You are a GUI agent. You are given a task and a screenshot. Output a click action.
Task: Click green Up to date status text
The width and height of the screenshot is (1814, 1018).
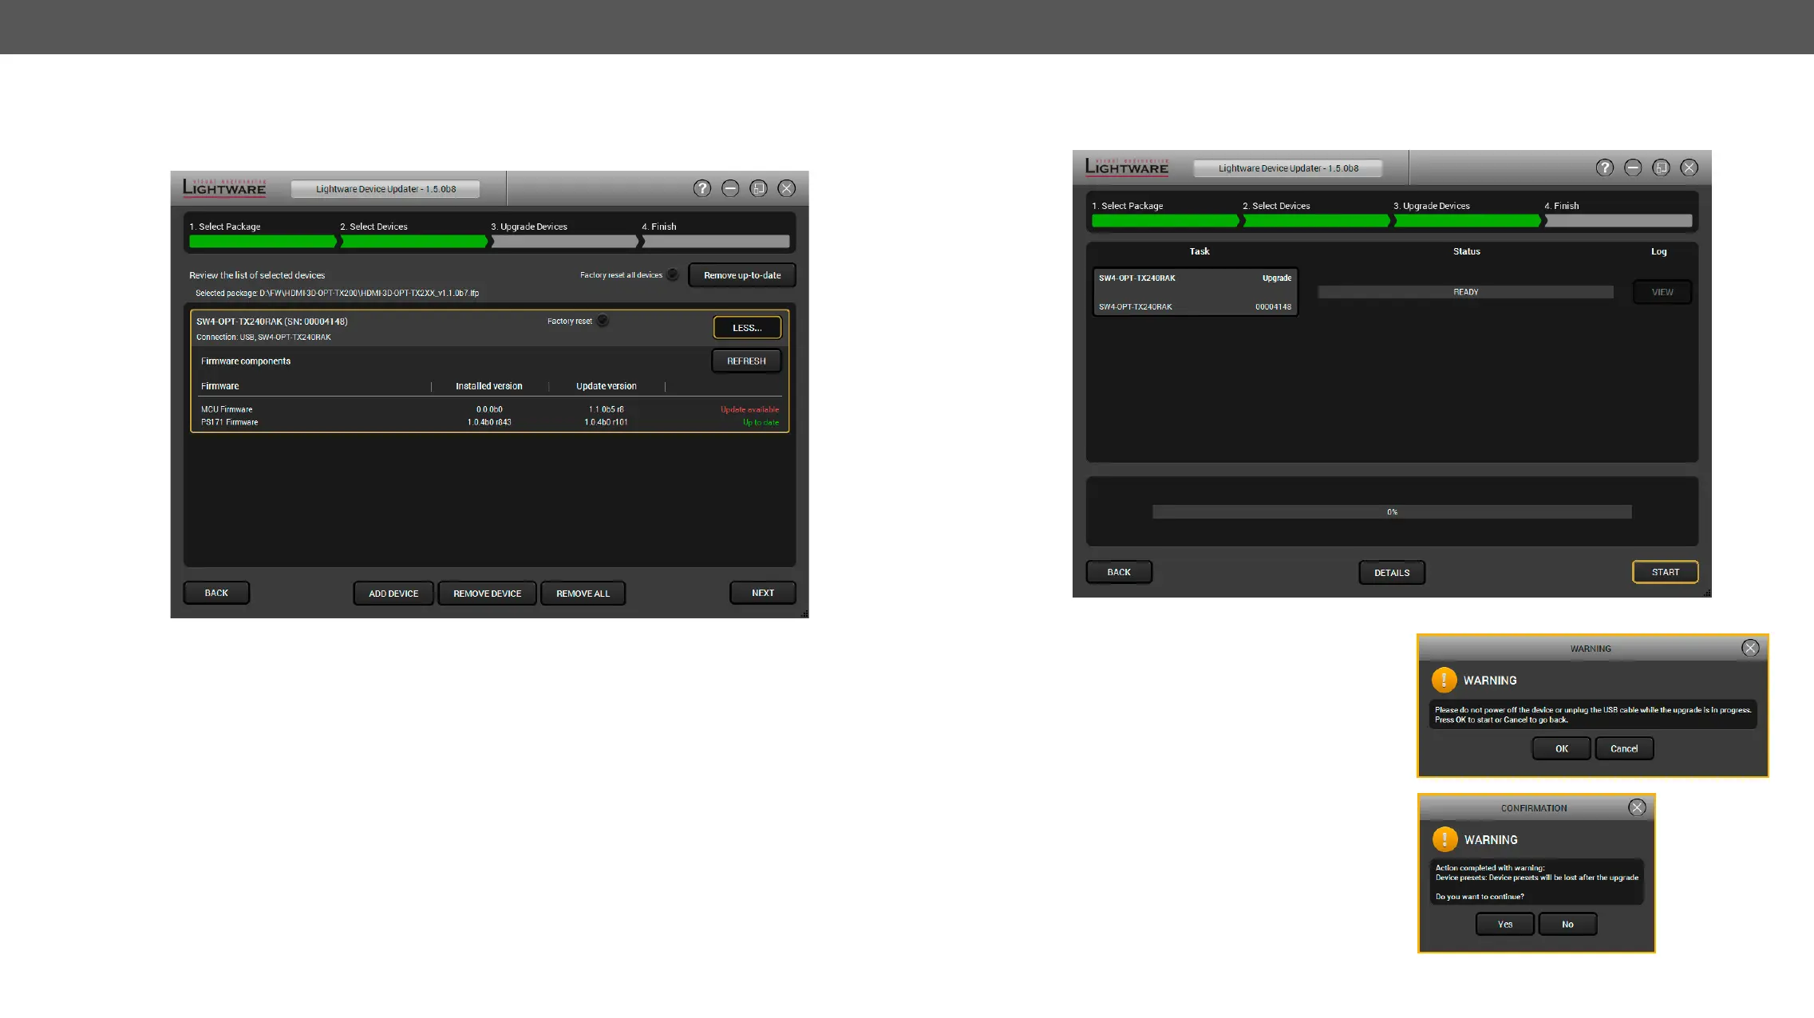coord(761,423)
